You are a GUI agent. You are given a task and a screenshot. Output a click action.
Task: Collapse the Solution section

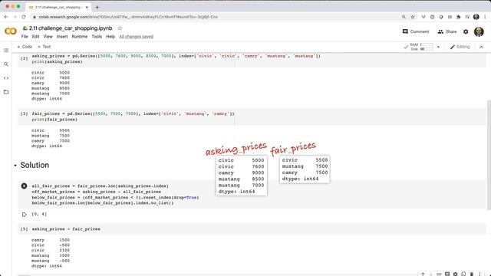(x=15, y=166)
